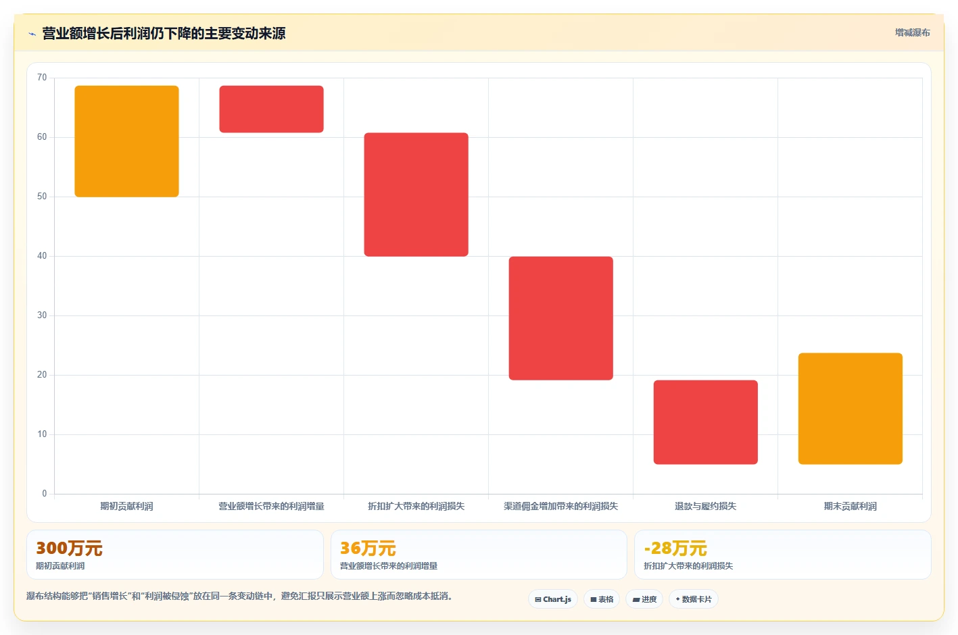Select the 数据卡片 pill
The width and height of the screenshot is (958, 635).
[x=694, y=599]
